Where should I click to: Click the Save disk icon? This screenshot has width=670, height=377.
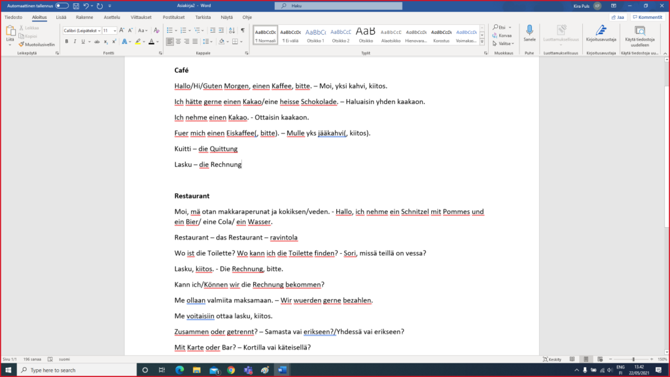pos(76,6)
